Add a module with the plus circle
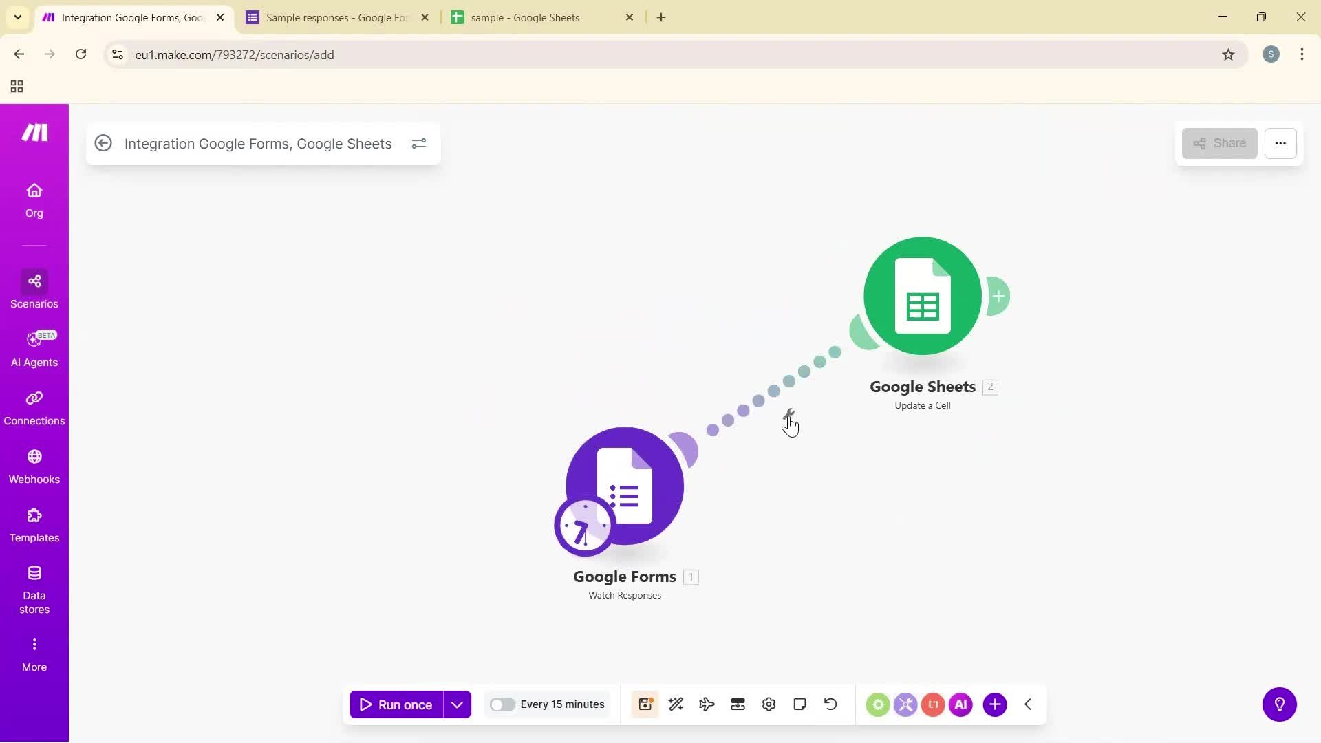This screenshot has width=1321, height=743. (x=996, y=704)
